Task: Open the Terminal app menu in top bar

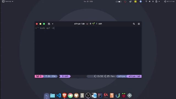Action: click(8, 1)
